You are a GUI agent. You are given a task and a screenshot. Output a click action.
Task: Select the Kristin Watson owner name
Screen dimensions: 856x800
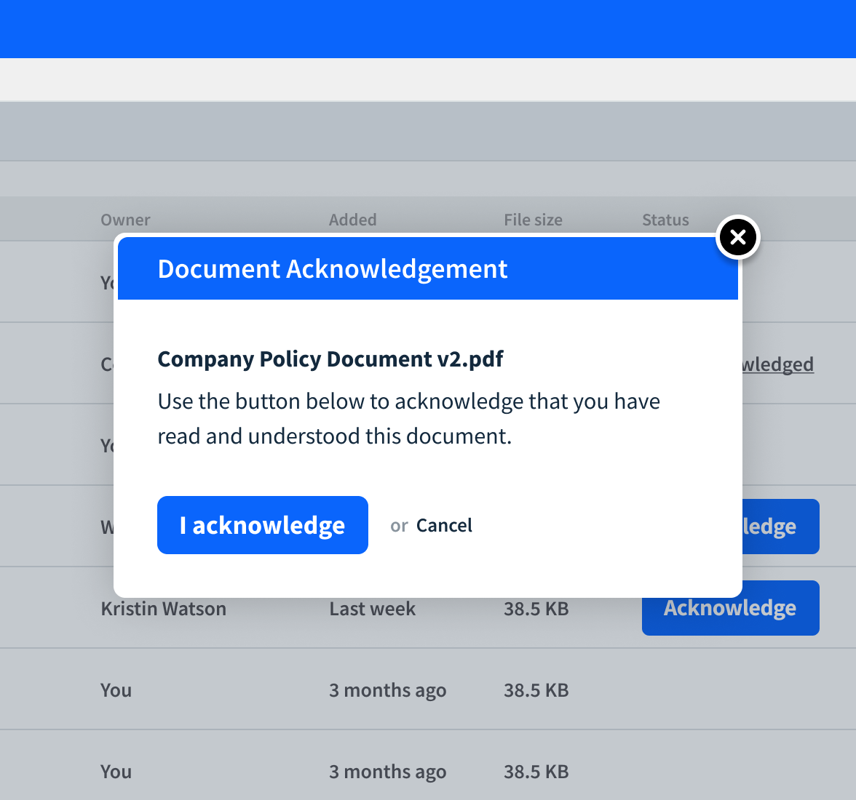click(164, 609)
